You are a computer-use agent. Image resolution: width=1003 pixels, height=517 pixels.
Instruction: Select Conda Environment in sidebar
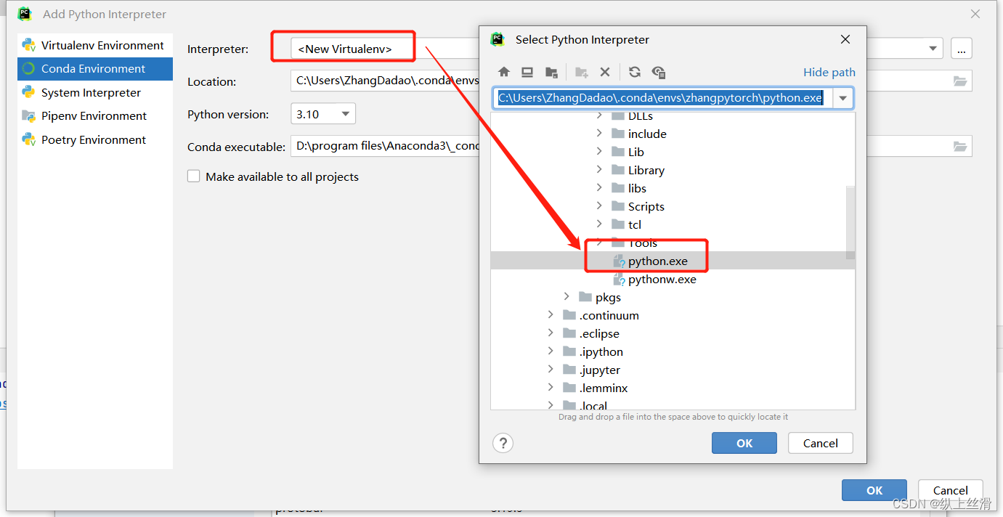(95, 69)
